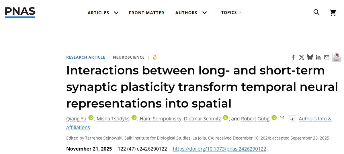Go to the PNAS home logo
Screen dimensions: 344x154
click(x=20, y=12)
